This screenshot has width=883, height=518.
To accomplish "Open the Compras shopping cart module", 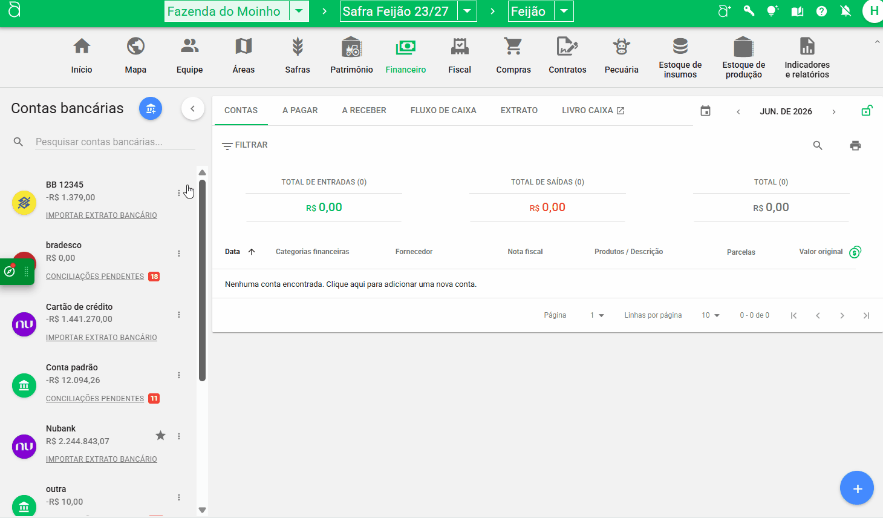I will point(513,56).
